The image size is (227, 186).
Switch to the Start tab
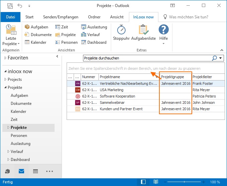(29, 17)
